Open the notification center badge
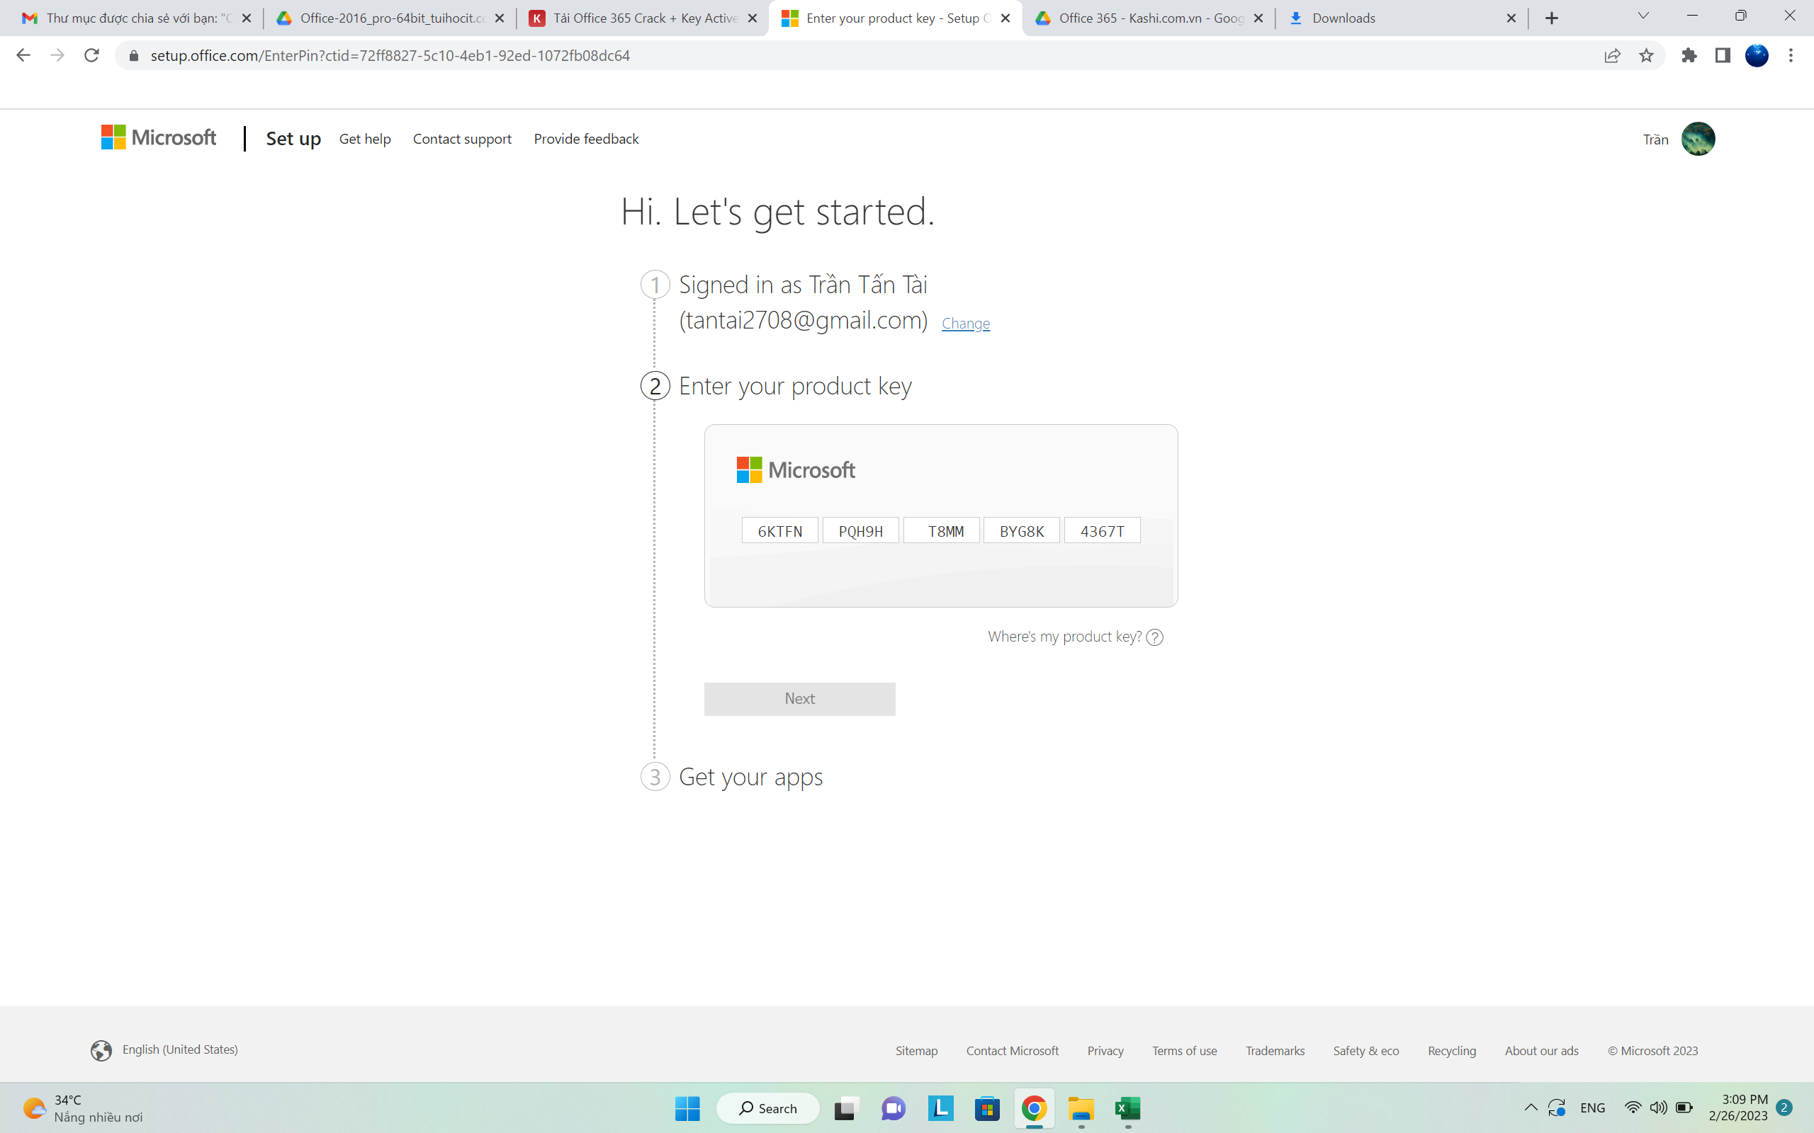The height and width of the screenshot is (1133, 1814). point(1785,1108)
